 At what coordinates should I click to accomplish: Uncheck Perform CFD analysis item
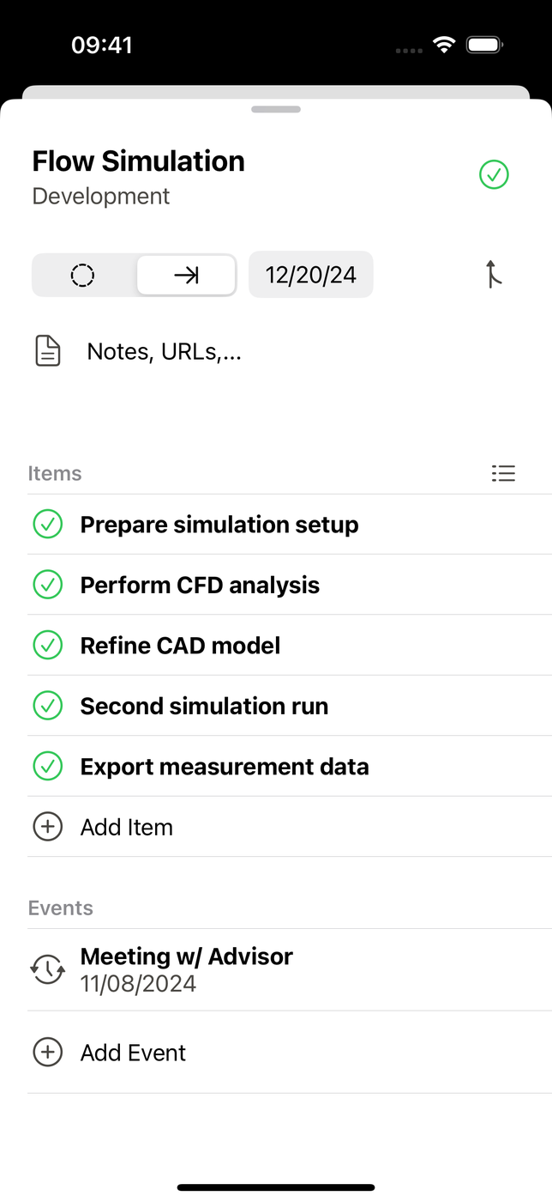click(x=48, y=585)
